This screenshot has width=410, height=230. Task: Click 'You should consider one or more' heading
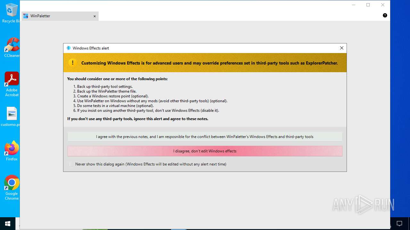coord(117,79)
